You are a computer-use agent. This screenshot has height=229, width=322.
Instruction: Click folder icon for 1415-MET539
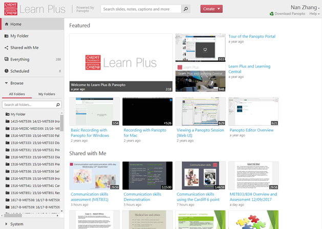point(7,121)
